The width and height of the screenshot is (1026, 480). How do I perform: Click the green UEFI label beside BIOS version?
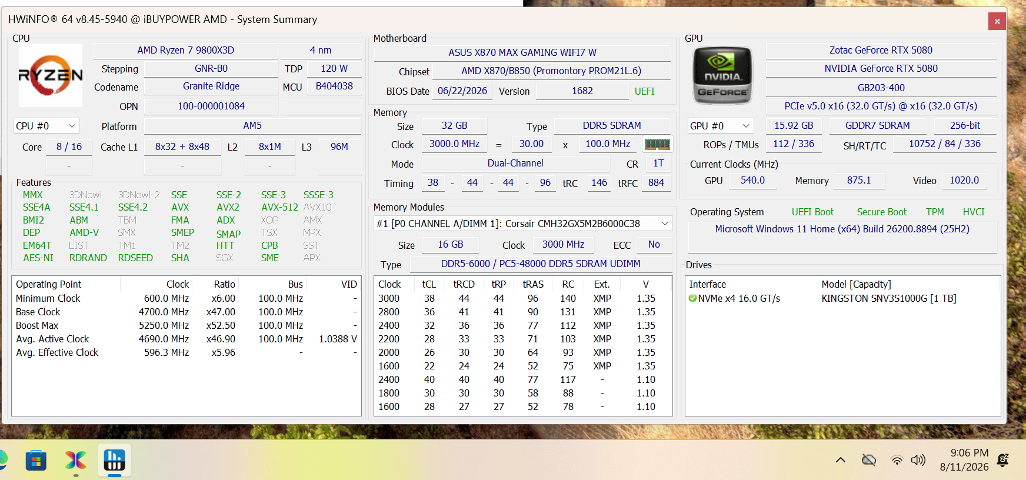pyautogui.click(x=644, y=91)
